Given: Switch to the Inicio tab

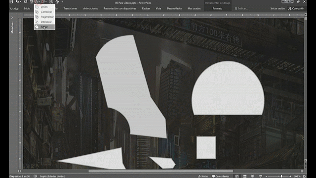Looking at the screenshot, I should 27,8.
